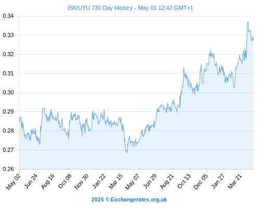The image size is (258, 208).
Task: Select the Nov 30 x-axis date label
Action: pos(81,181)
